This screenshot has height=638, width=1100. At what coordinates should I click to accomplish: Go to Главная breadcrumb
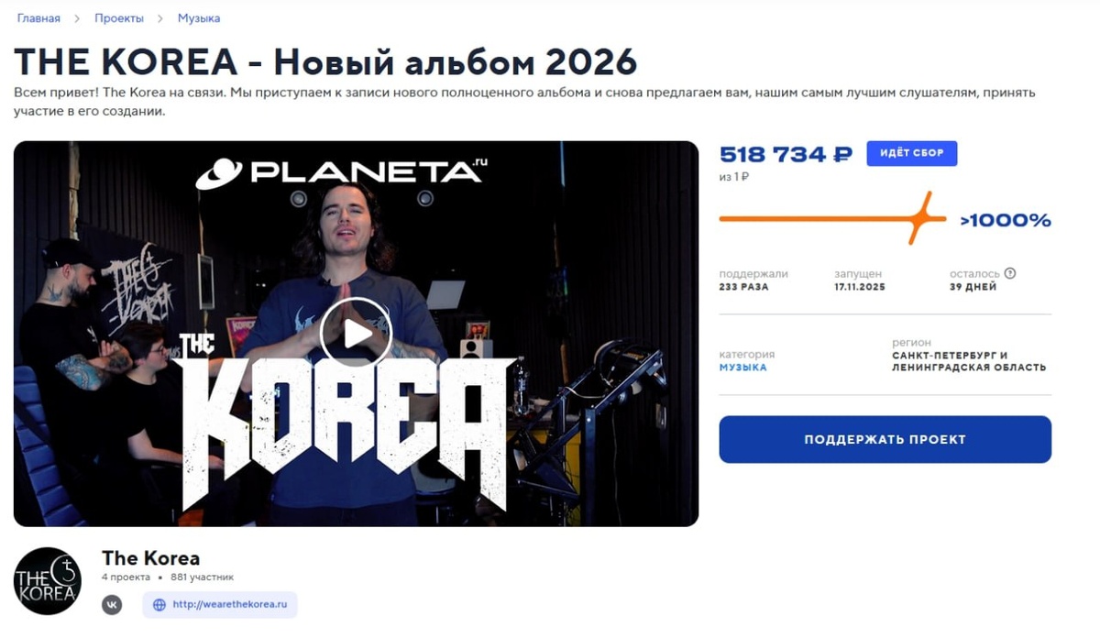38,18
